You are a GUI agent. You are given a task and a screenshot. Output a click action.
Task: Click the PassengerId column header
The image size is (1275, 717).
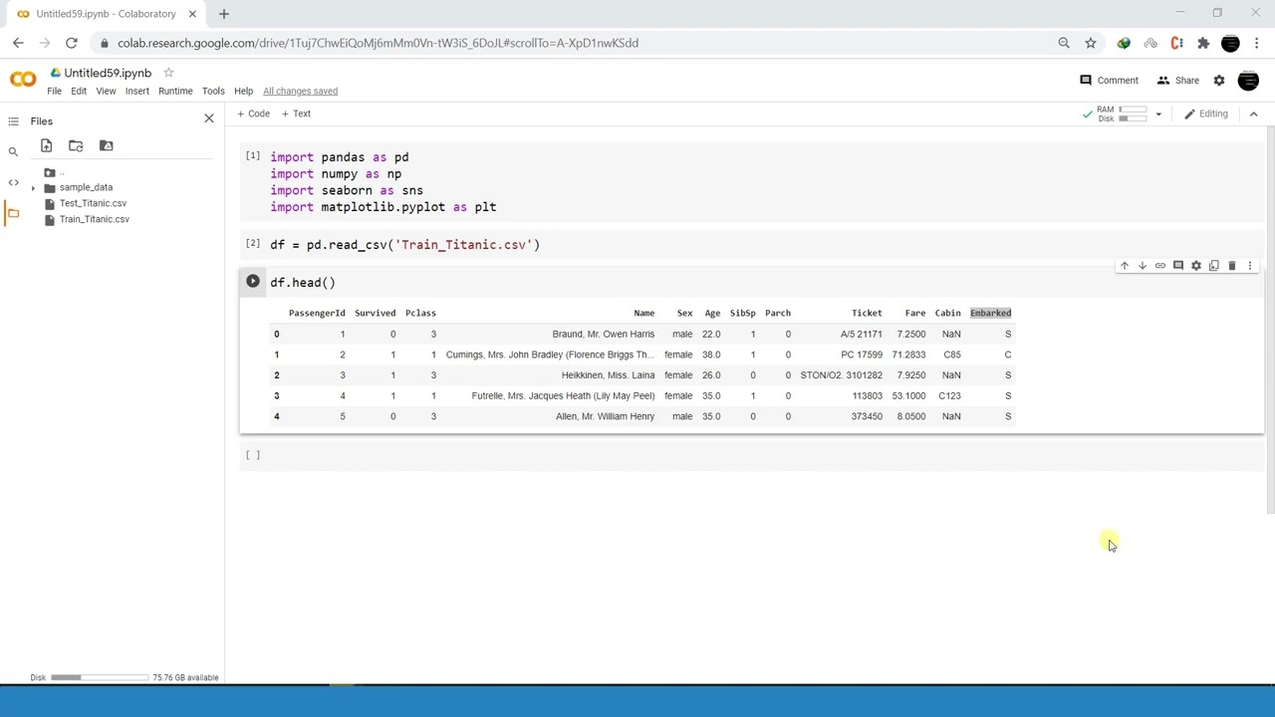coord(317,313)
